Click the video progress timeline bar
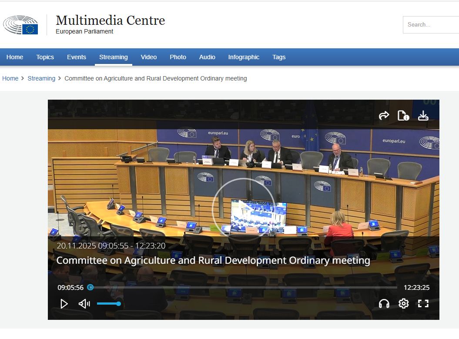The image size is (459, 339). [244, 287]
